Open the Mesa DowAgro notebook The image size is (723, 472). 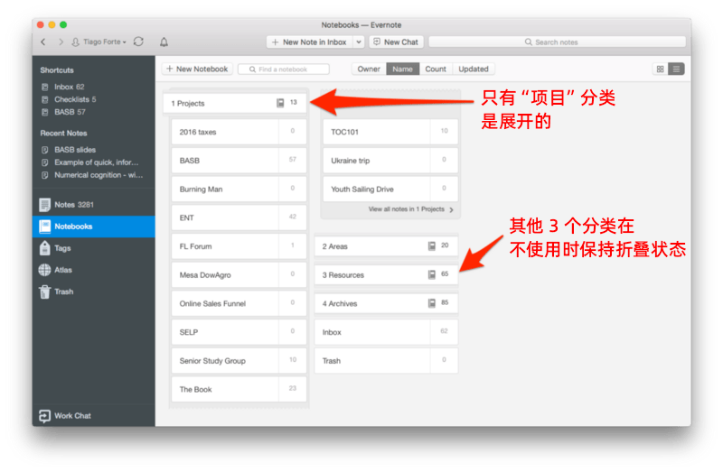tap(239, 275)
